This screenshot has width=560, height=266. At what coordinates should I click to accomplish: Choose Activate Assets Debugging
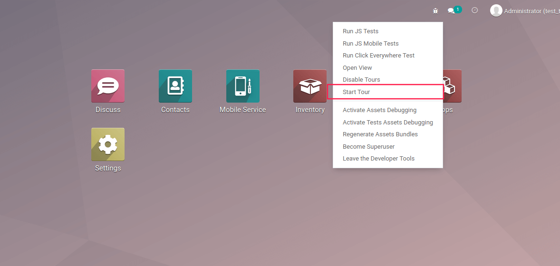tap(388, 110)
